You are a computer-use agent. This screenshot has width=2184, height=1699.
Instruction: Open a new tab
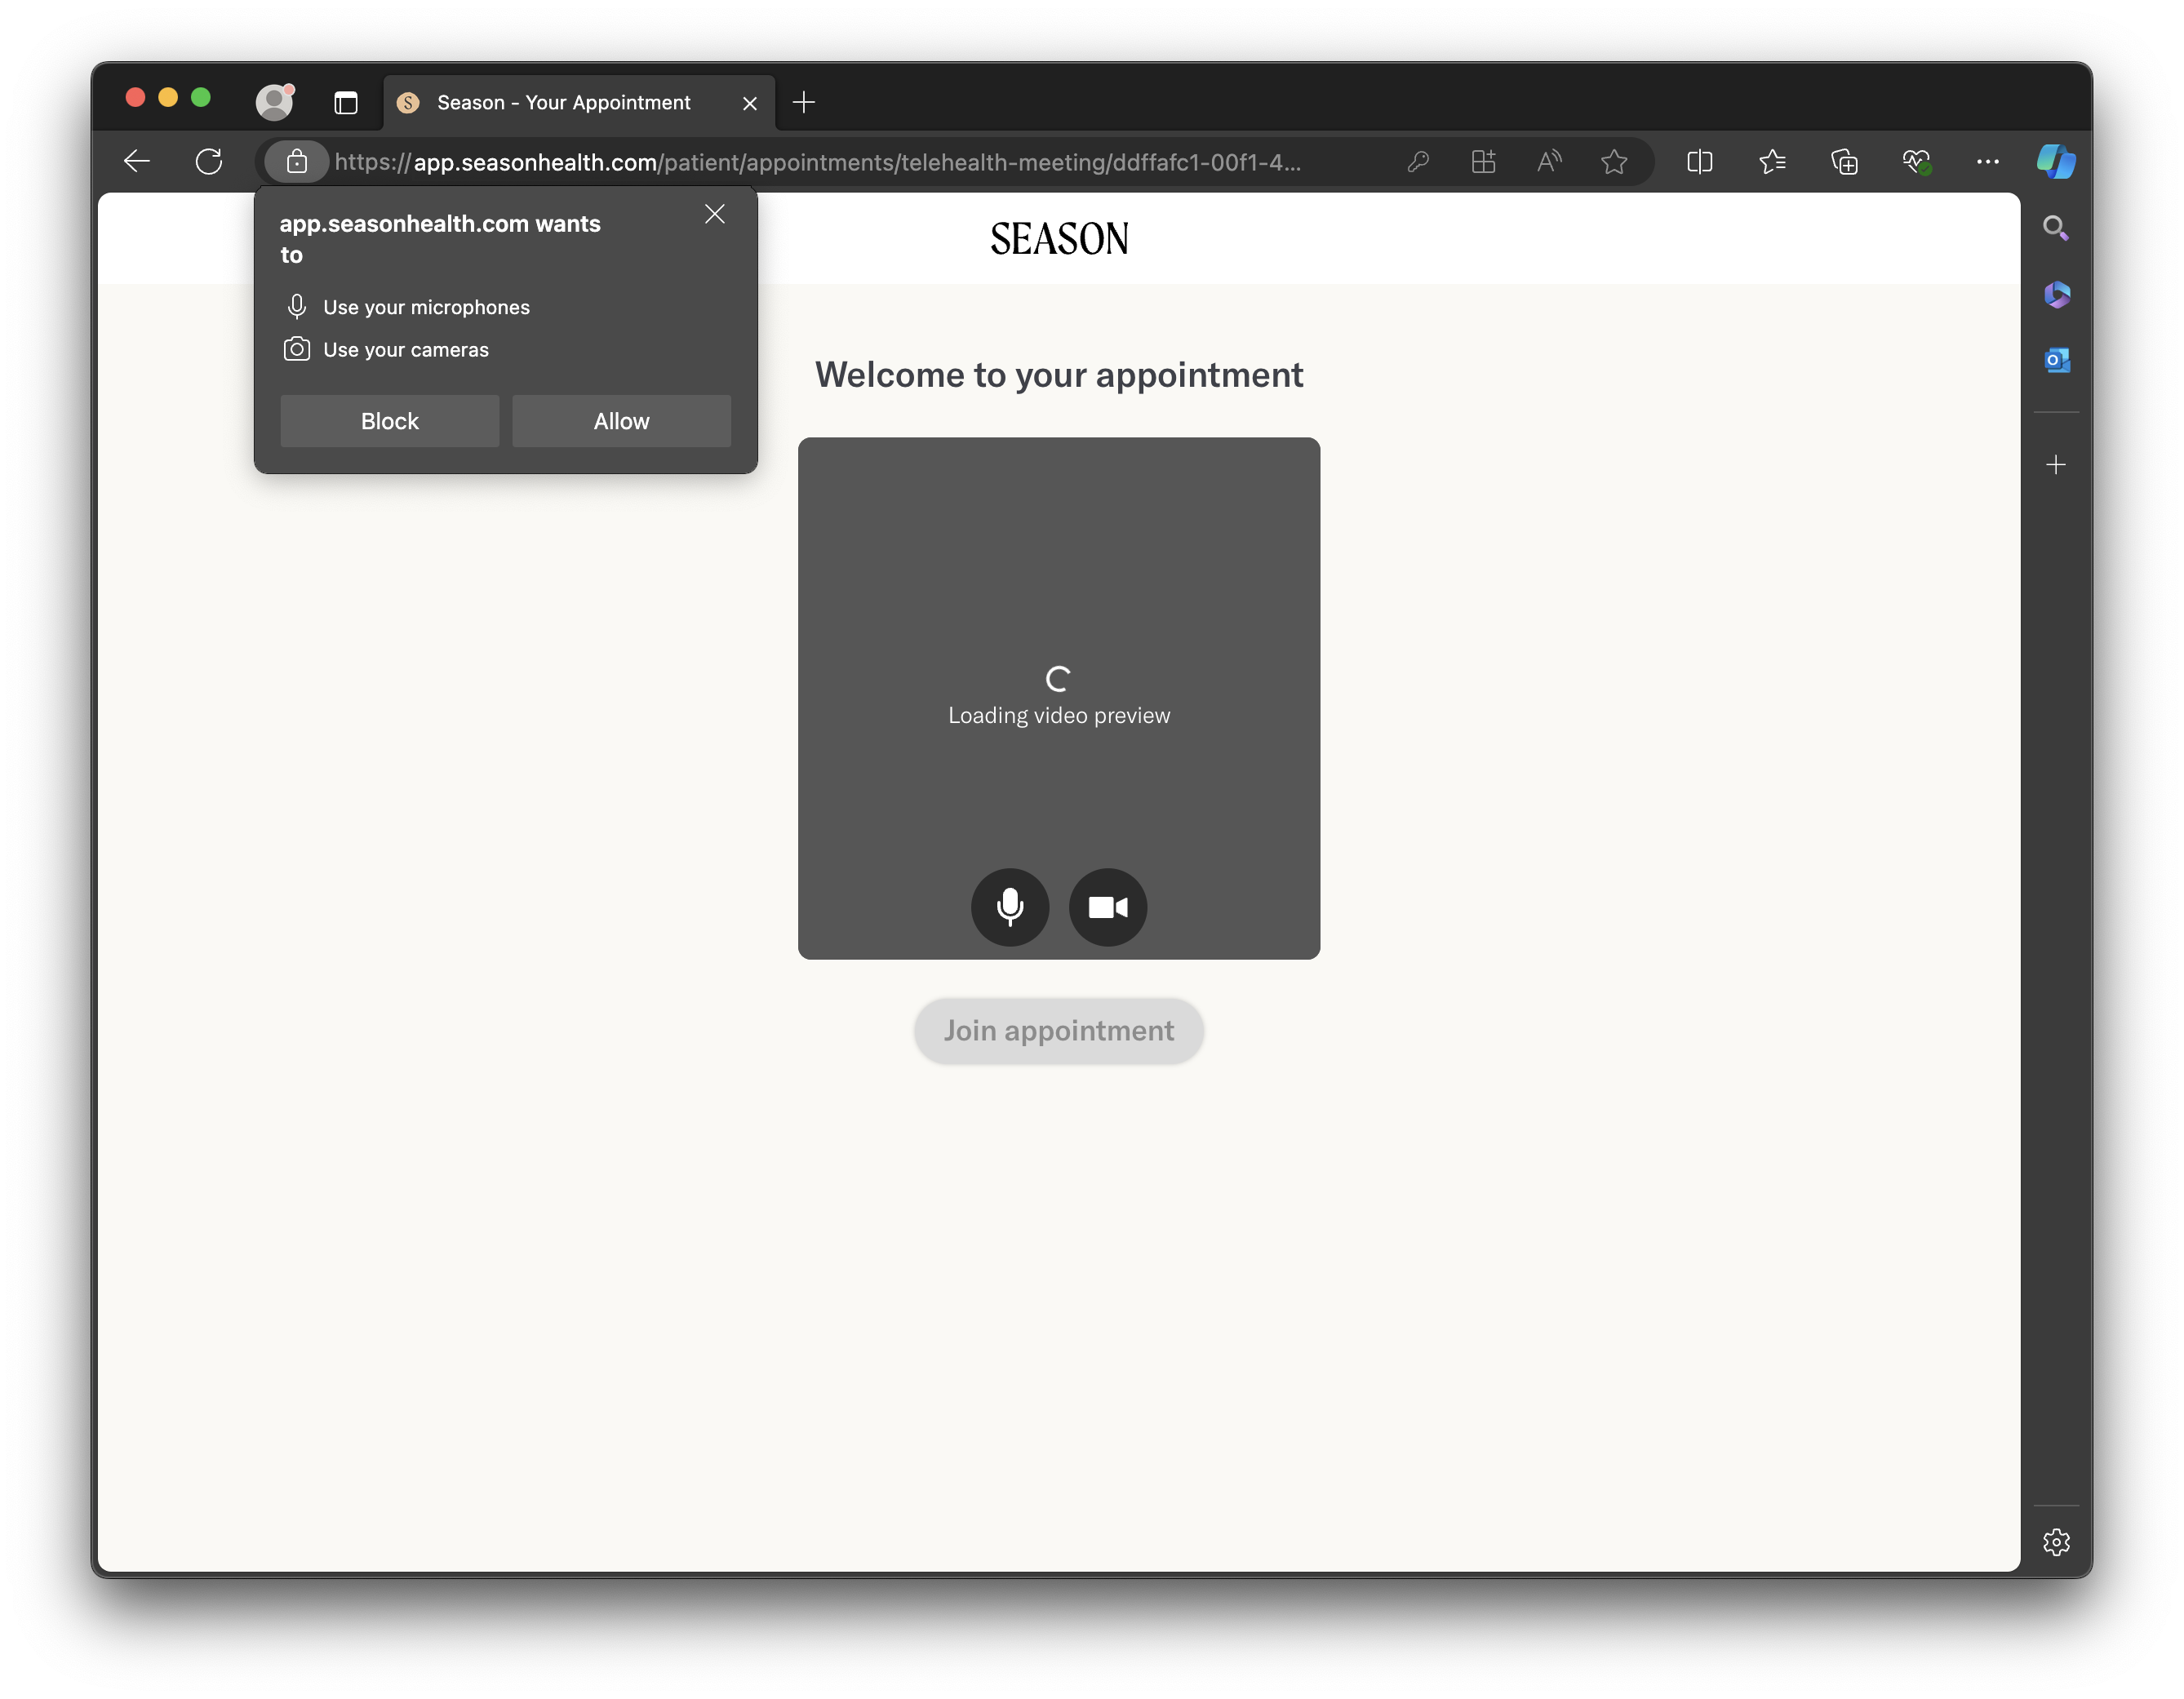tap(803, 102)
